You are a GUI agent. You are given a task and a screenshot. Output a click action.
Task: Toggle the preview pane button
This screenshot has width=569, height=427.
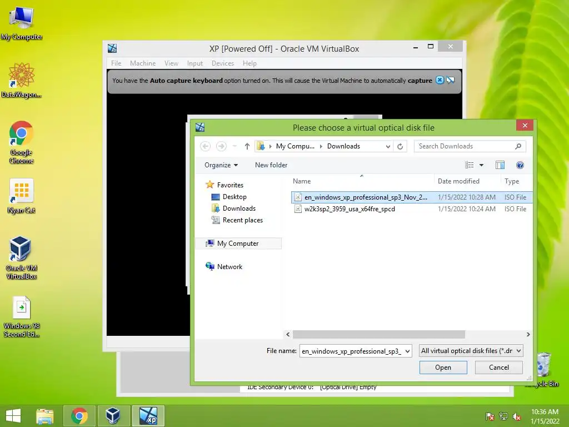[500, 165]
